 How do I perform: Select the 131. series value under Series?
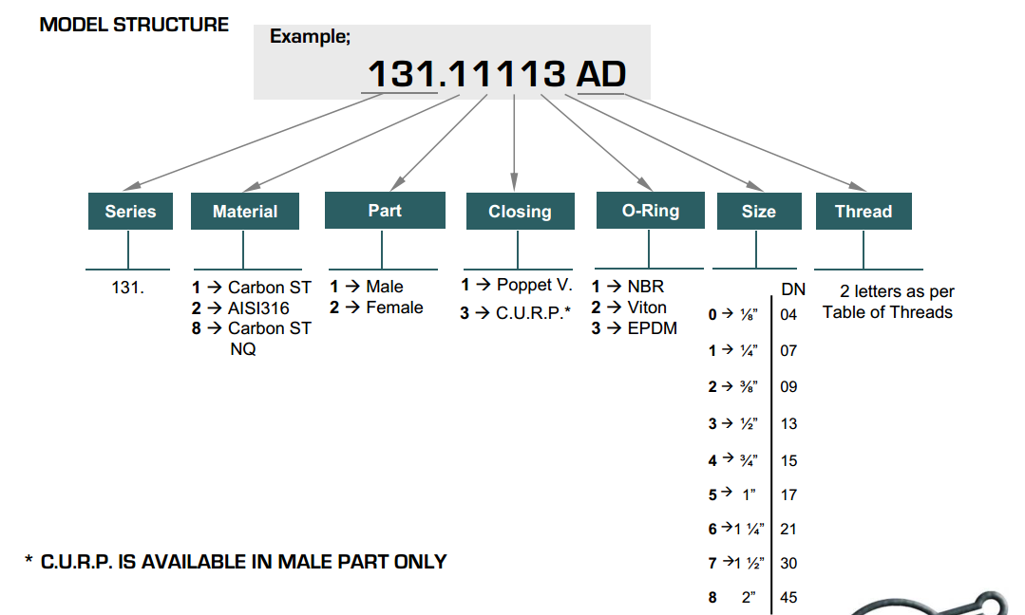128,287
